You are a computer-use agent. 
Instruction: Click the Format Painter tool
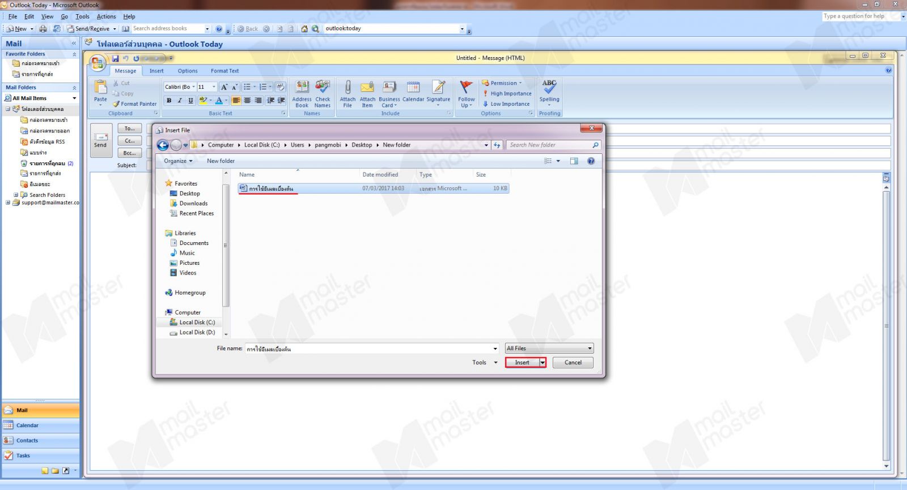pos(134,104)
